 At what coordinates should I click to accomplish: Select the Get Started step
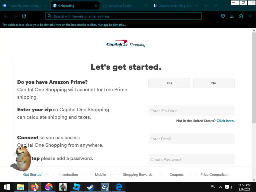[x=32, y=174]
